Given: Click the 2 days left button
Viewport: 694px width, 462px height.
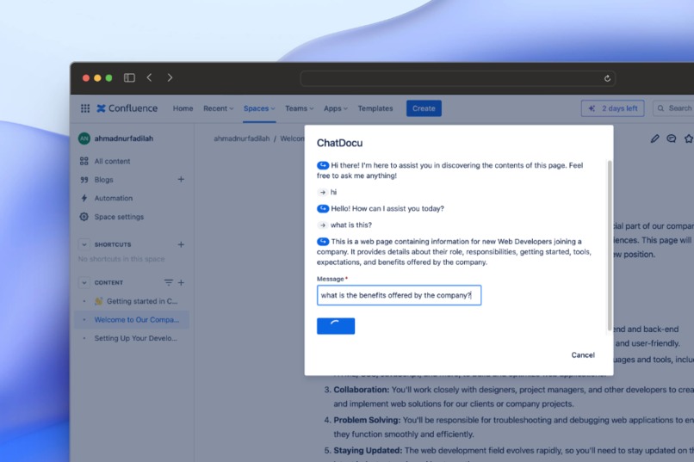Looking at the screenshot, I should click(612, 108).
